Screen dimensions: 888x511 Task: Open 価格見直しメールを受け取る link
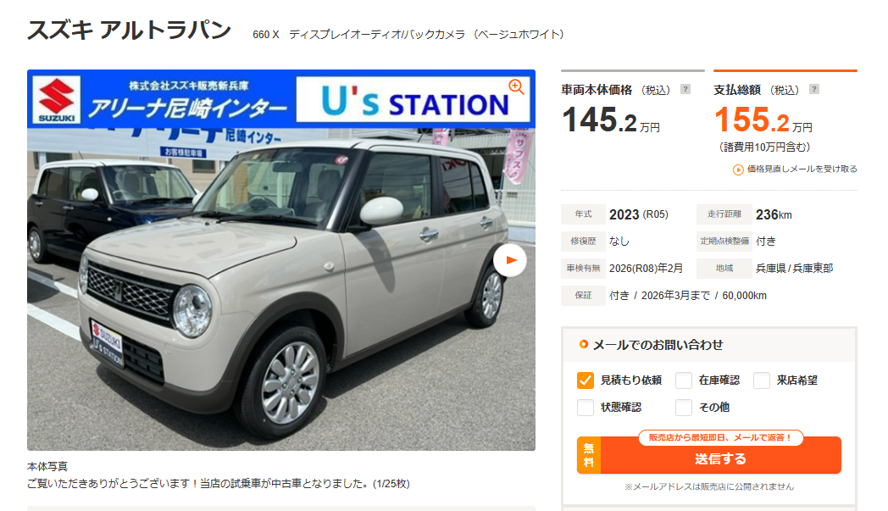pos(802,169)
